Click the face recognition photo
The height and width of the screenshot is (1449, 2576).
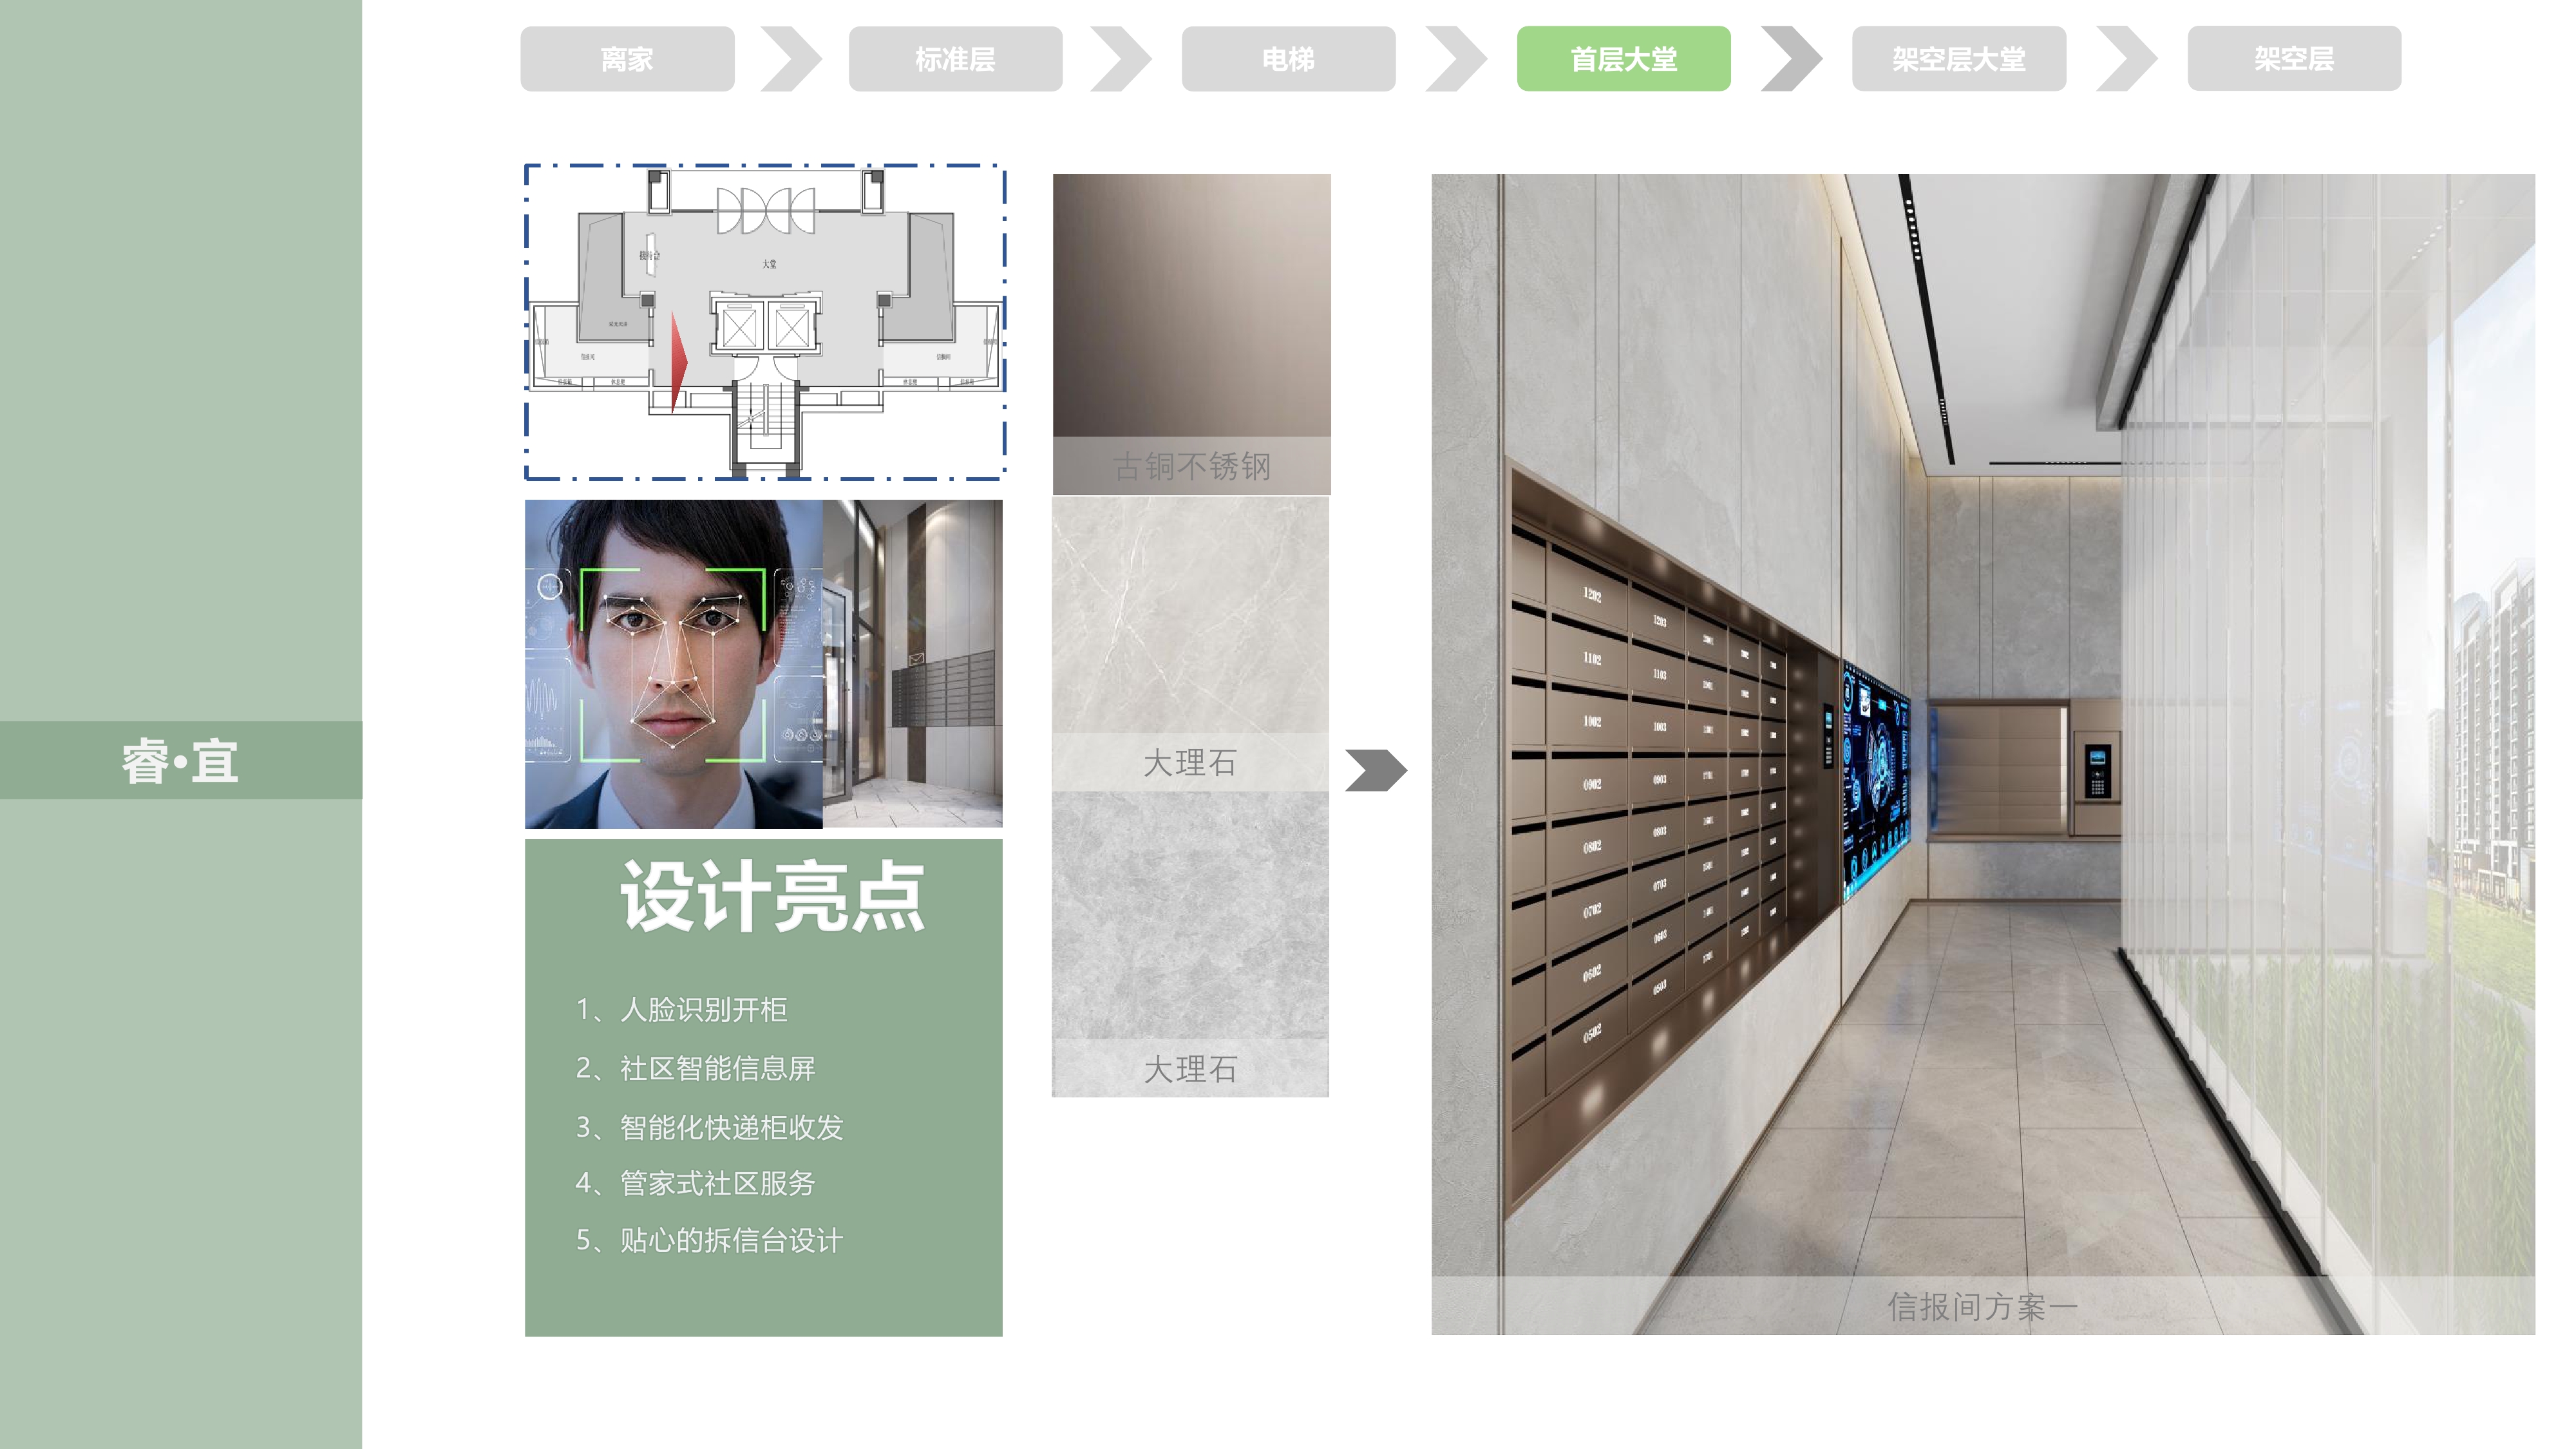673,664
